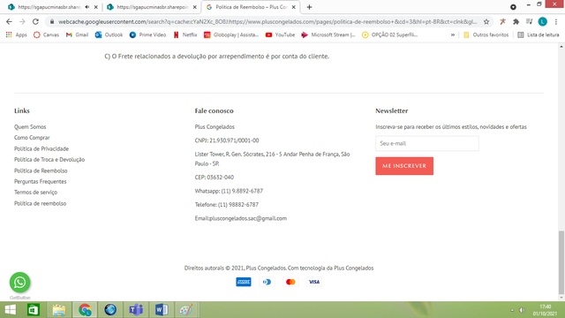
Task: Open the Perguntas Frequentes link
Action: 40,182
